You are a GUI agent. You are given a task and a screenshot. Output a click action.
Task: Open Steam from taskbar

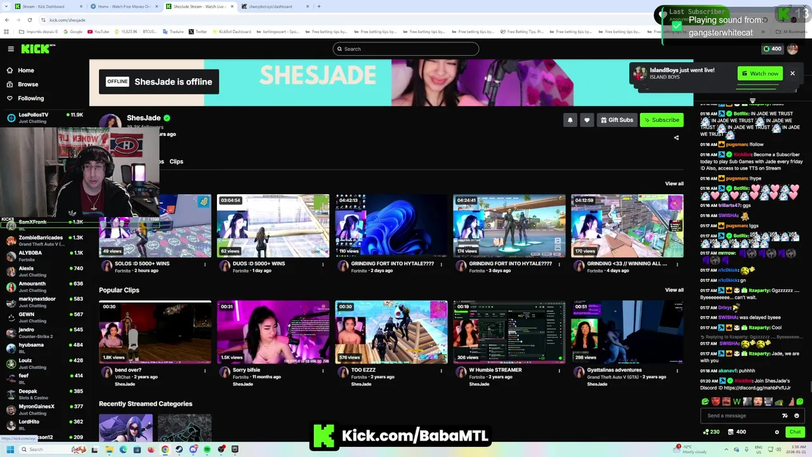(179, 449)
